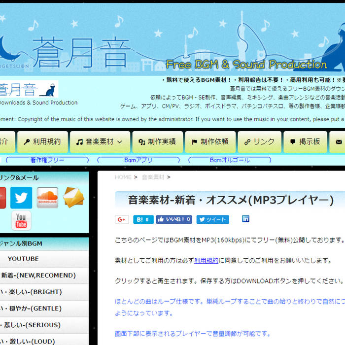Screen dimensions: 345x345
Task: Open the リンク navigation item
Action: click(x=259, y=142)
